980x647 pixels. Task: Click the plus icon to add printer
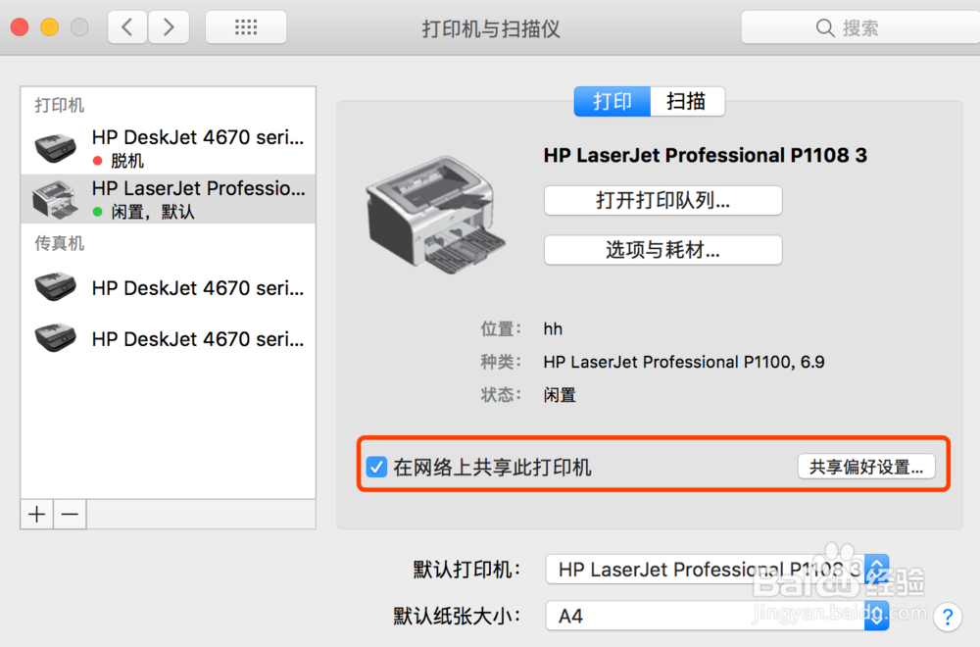[x=37, y=514]
